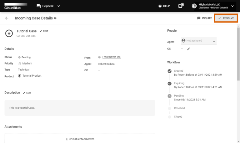This screenshot has height=143, width=240.
Task: Edit the Tutorial Case title
Action: tap(44, 31)
